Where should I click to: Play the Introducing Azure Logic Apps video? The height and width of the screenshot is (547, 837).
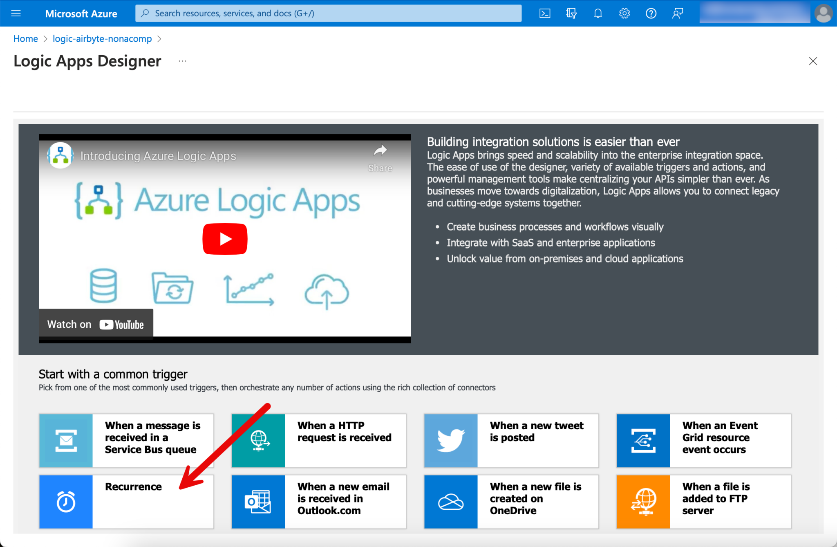[x=225, y=239]
